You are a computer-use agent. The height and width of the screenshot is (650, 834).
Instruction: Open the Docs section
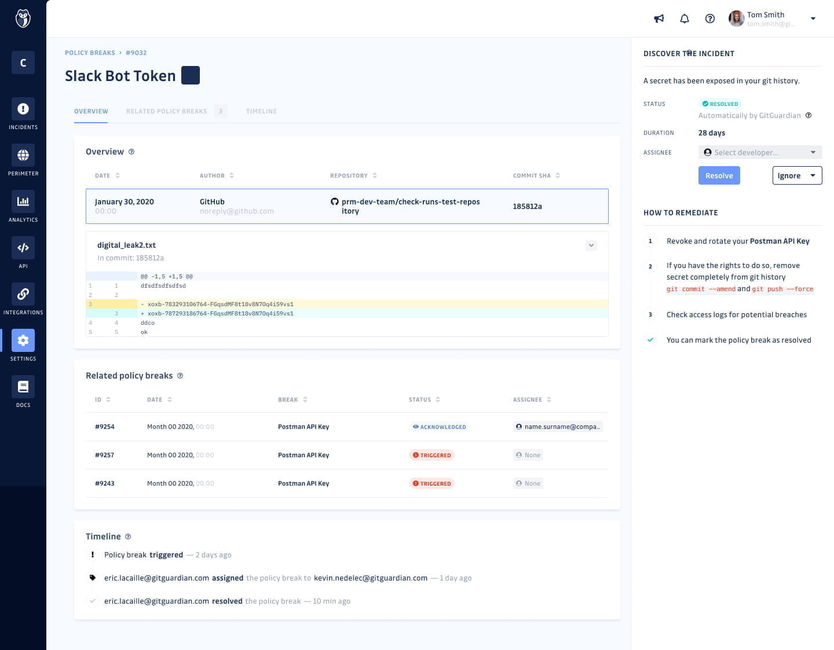(x=23, y=392)
